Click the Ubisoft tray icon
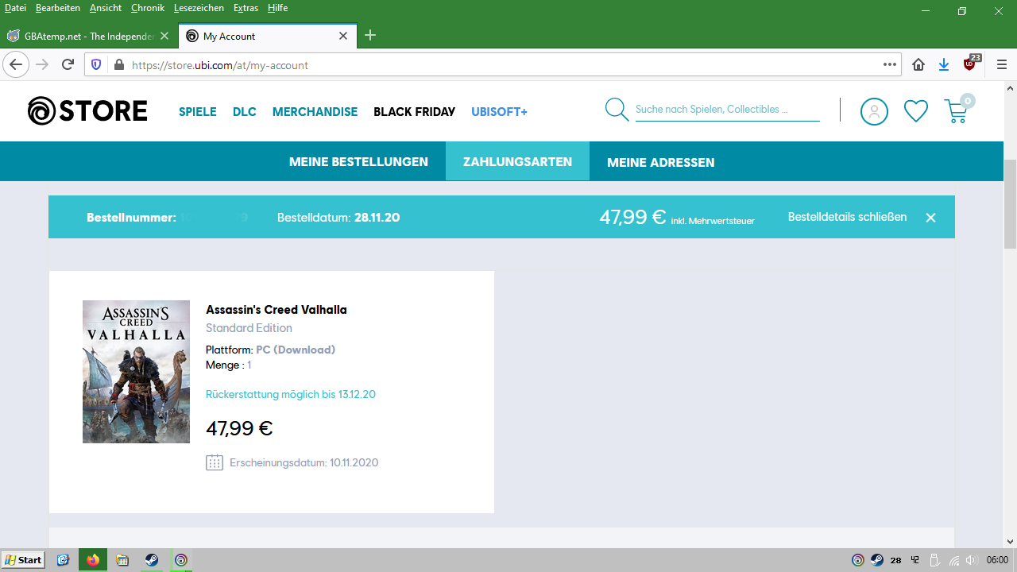This screenshot has width=1017, height=572. [858, 560]
